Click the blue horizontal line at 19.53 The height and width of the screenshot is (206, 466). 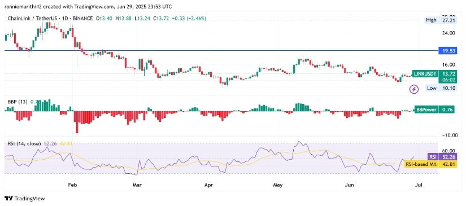221,51
